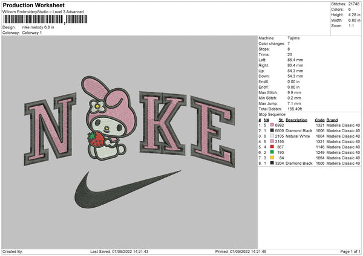Click the "Printed: 07/09/2022 14:21:45" footer
Screen dimensions: 363x256
click(241, 251)
